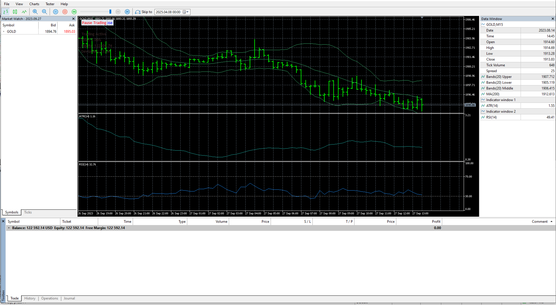Click the Bands(20) Upper indicator icon
The height and width of the screenshot is (305, 556).
(483, 77)
